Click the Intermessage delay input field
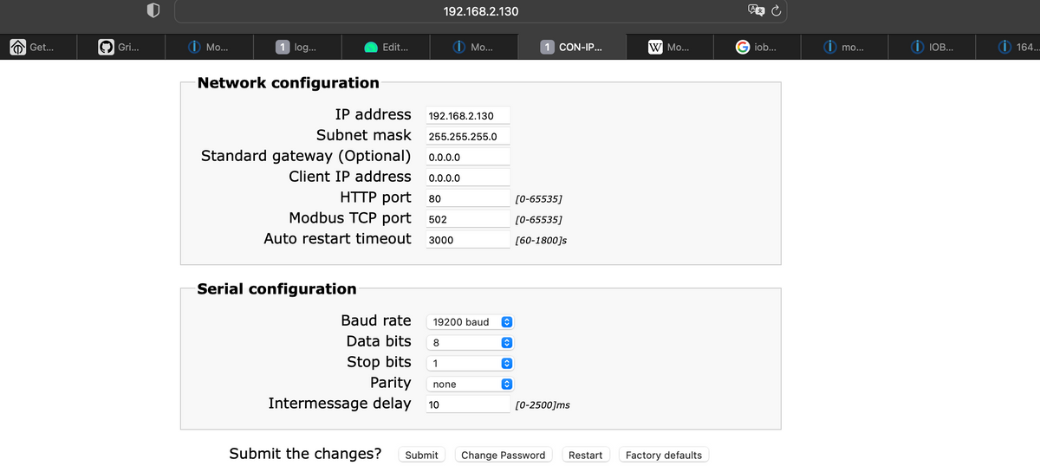This screenshot has width=1040, height=472. point(467,404)
